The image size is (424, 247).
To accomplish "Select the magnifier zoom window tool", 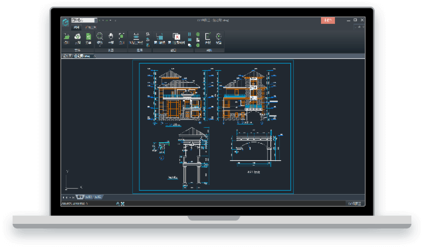I will 100,36.
